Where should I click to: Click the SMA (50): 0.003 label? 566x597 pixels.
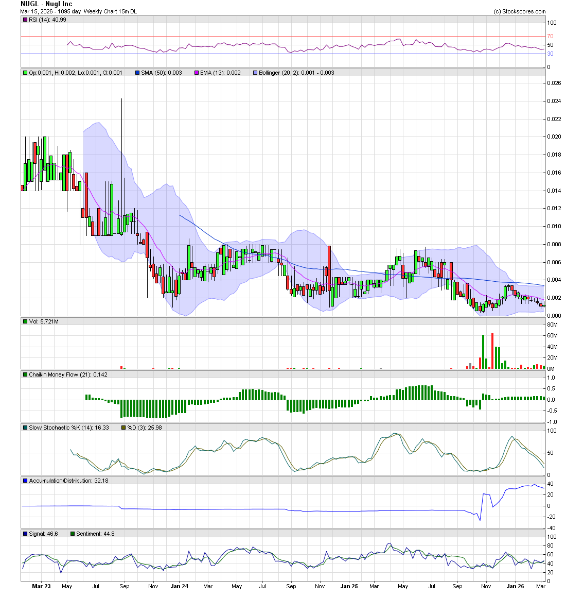[161, 73]
